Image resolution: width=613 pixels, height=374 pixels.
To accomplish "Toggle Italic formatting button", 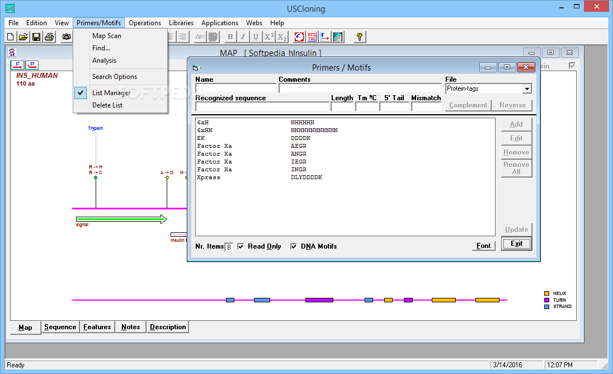I will point(243,37).
